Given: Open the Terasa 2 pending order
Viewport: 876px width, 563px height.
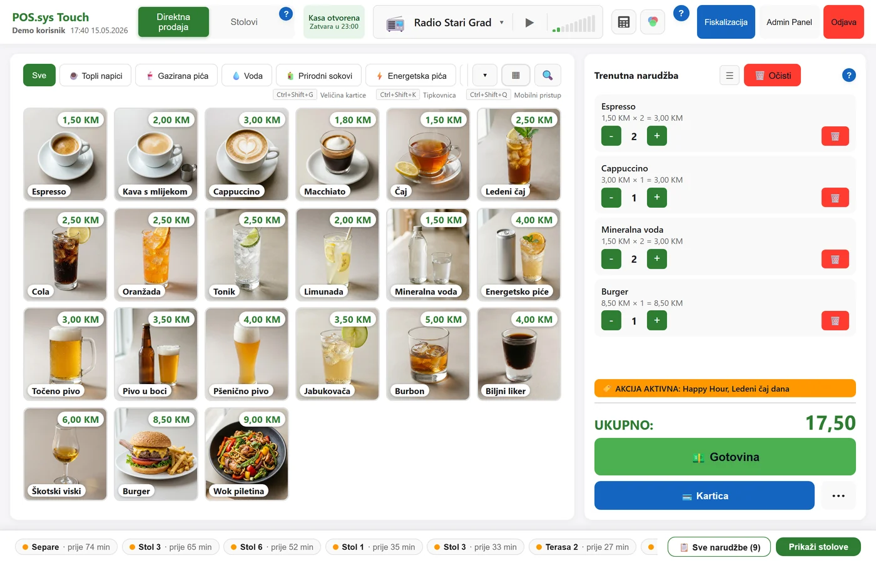Looking at the screenshot, I should 583,547.
